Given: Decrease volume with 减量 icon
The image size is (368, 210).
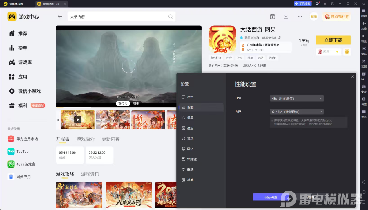Looking at the screenshot, I should pyautogui.click(x=364, y=38).
